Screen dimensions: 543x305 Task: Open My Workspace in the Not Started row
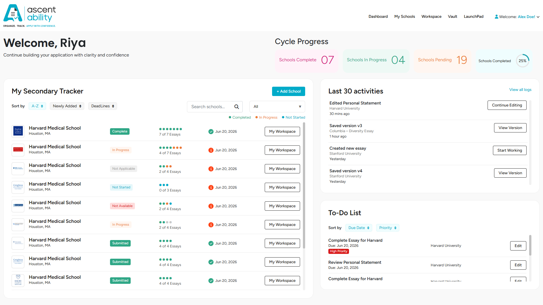click(x=282, y=187)
